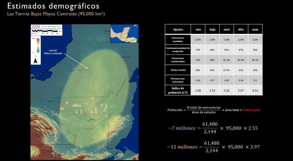Image resolution: width=293 pixels, height=161 pixels.
Task: Select the 'Alto' column header
Action: (x=241, y=29)
